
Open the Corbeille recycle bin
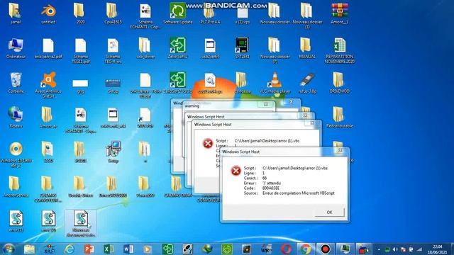pyautogui.click(x=16, y=83)
